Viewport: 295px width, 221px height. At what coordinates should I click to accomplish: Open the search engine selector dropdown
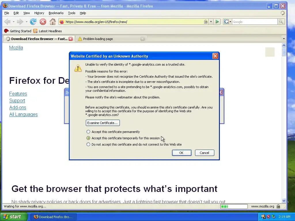pos(228,22)
